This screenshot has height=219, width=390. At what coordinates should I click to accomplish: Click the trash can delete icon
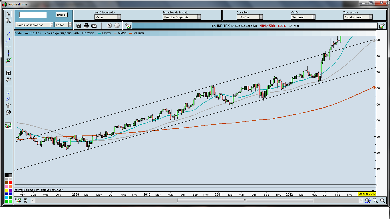pos(8,106)
